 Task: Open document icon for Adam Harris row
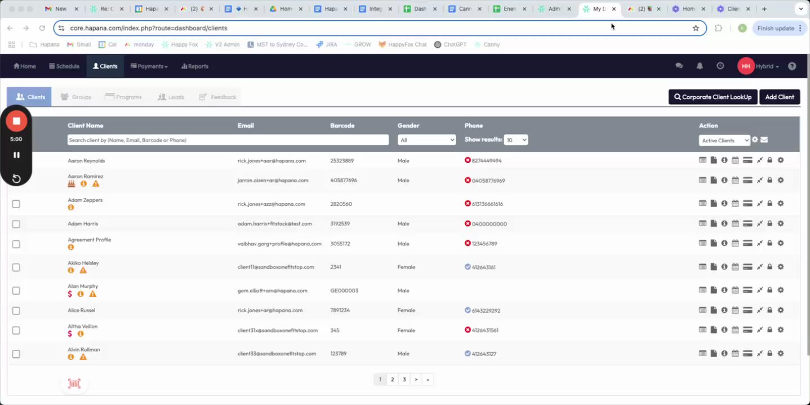[714, 223]
